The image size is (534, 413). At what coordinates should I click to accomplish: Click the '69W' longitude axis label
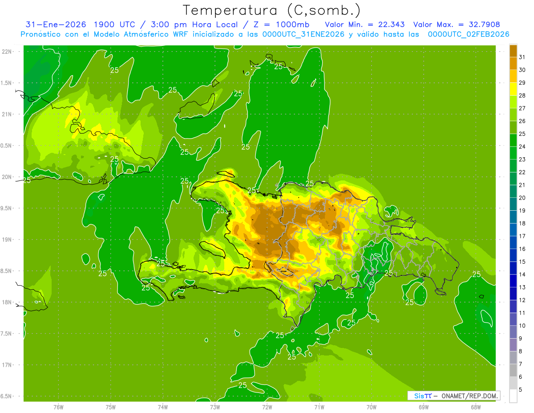click(x=424, y=407)
